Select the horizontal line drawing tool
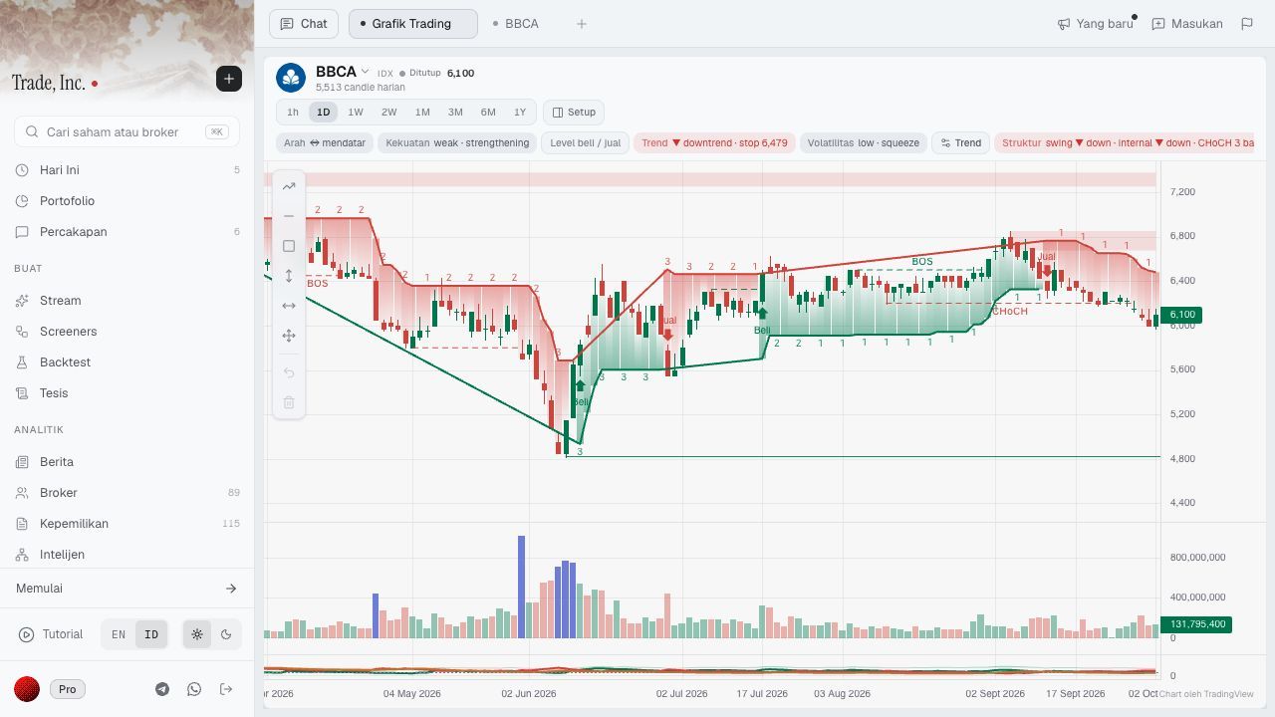Screen dimensions: 1275x717 (289, 216)
